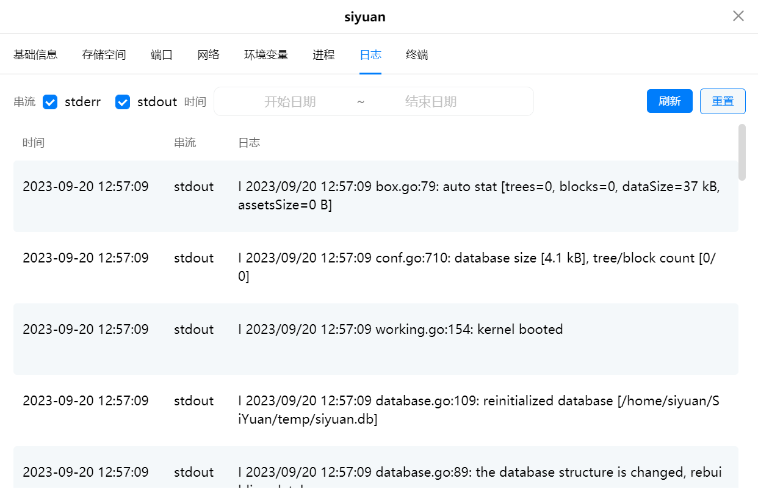Image resolution: width=758 pixels, height=492 pixels.
Task: Go to the 端口 tab
Action: (x=162, y=55)
